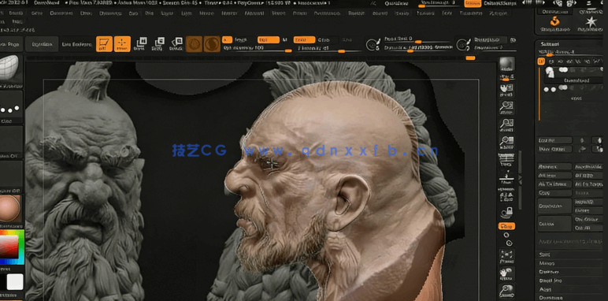Image resolution: width=608 pixels, height=301 pixels.
Task: Open the skin material sphere on left shelf
Action: point(10,209)
